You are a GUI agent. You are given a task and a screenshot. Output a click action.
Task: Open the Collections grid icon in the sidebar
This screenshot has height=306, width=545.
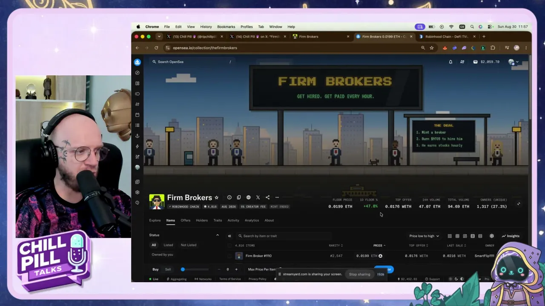tap(137, 83)
